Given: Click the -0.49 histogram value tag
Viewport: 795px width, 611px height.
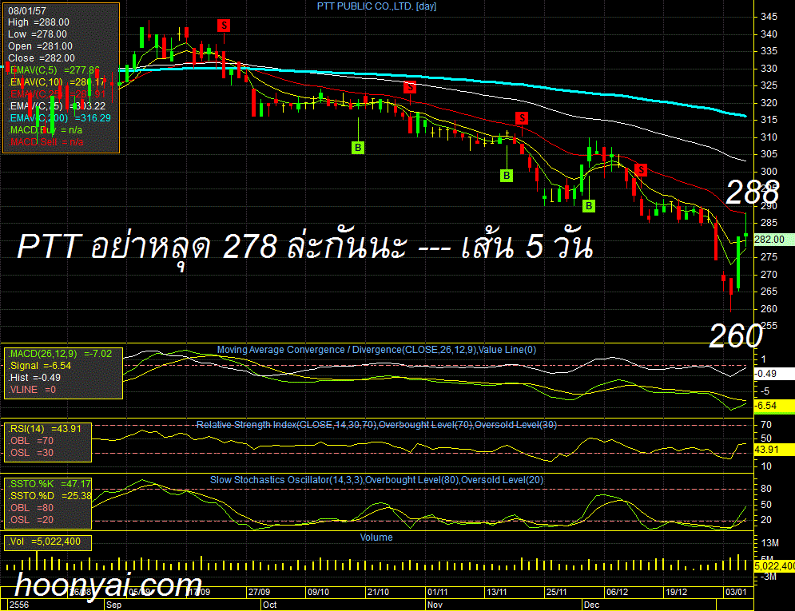Looking at the screenshot, I should (x=773, y=374).
